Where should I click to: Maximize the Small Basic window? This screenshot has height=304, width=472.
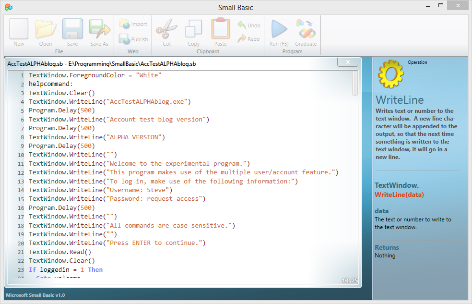441,5
